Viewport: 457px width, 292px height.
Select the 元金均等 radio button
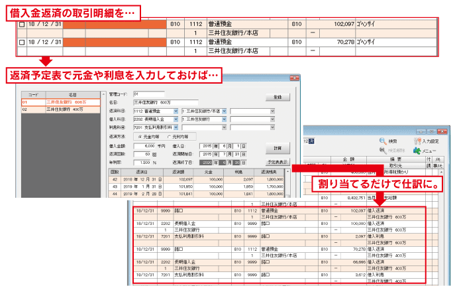point(140,137)
